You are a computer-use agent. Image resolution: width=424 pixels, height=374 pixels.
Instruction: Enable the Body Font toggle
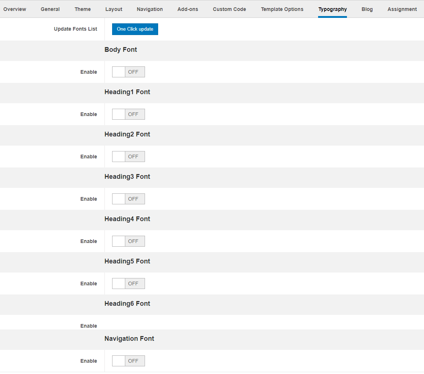(128, 72)
